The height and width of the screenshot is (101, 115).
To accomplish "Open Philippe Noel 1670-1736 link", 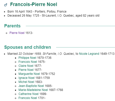I will click(27, 58).
